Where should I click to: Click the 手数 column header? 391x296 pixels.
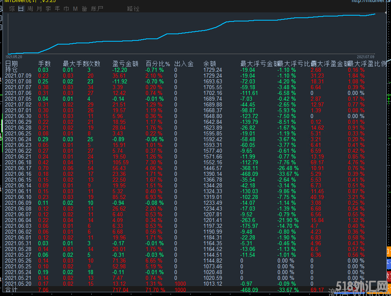45,64
